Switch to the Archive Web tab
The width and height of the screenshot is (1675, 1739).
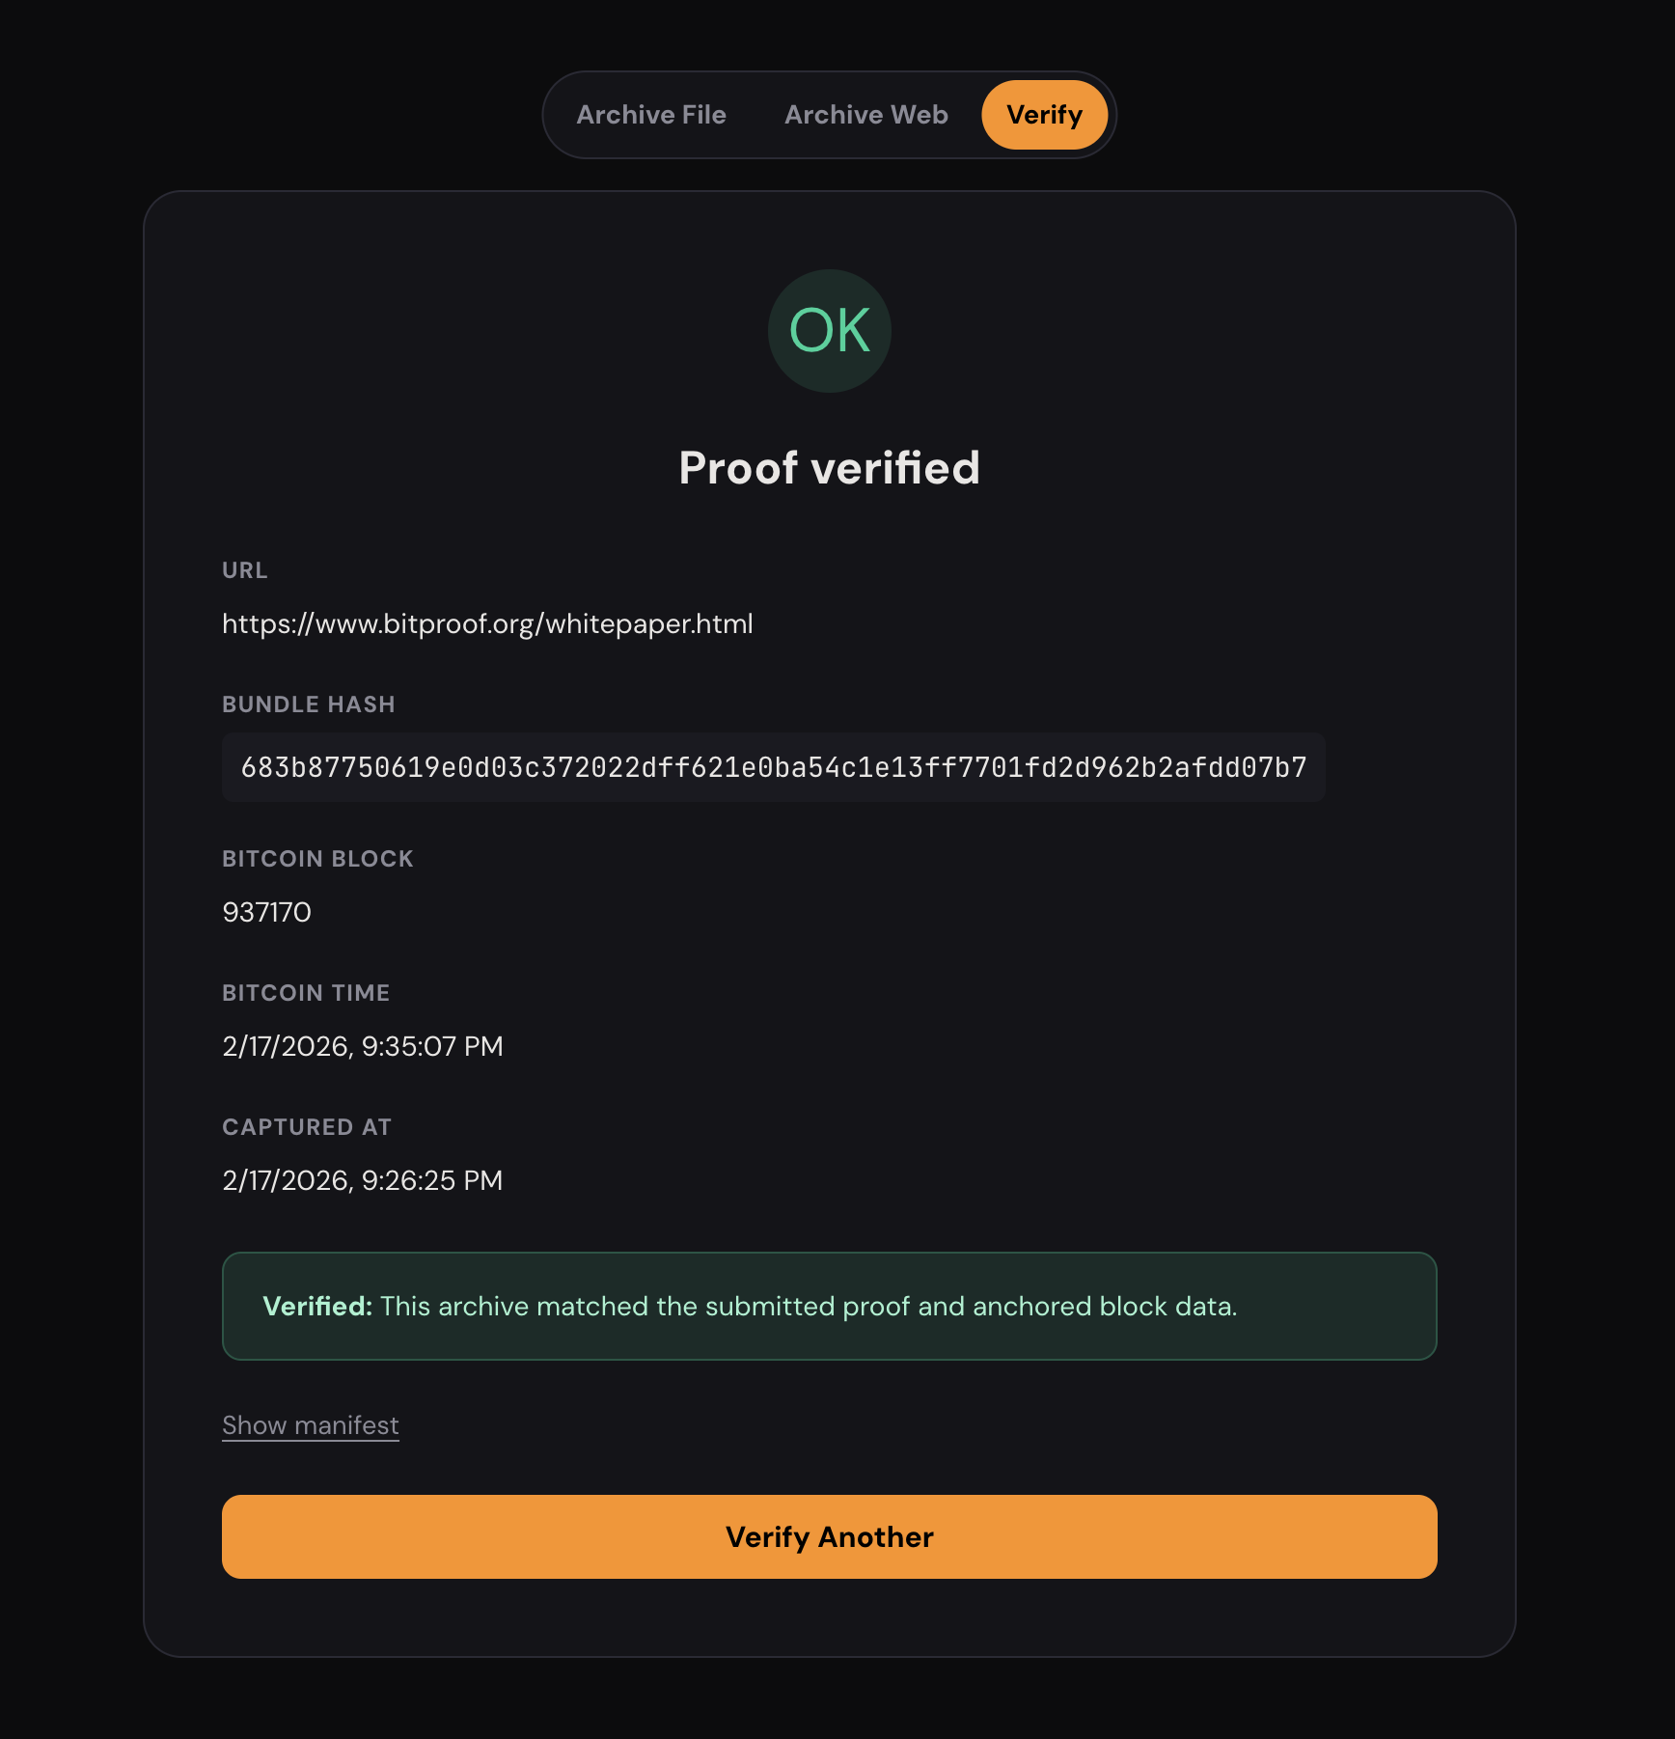click(x=865, y=114)
